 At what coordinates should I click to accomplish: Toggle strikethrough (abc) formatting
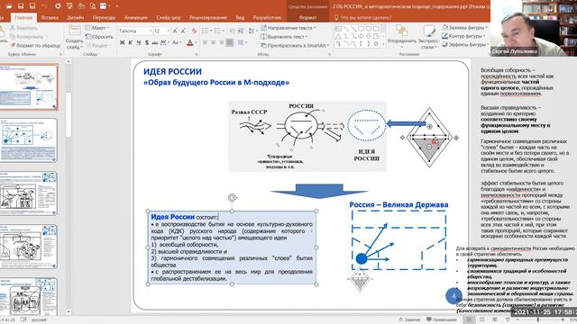(x=155, y=42)
